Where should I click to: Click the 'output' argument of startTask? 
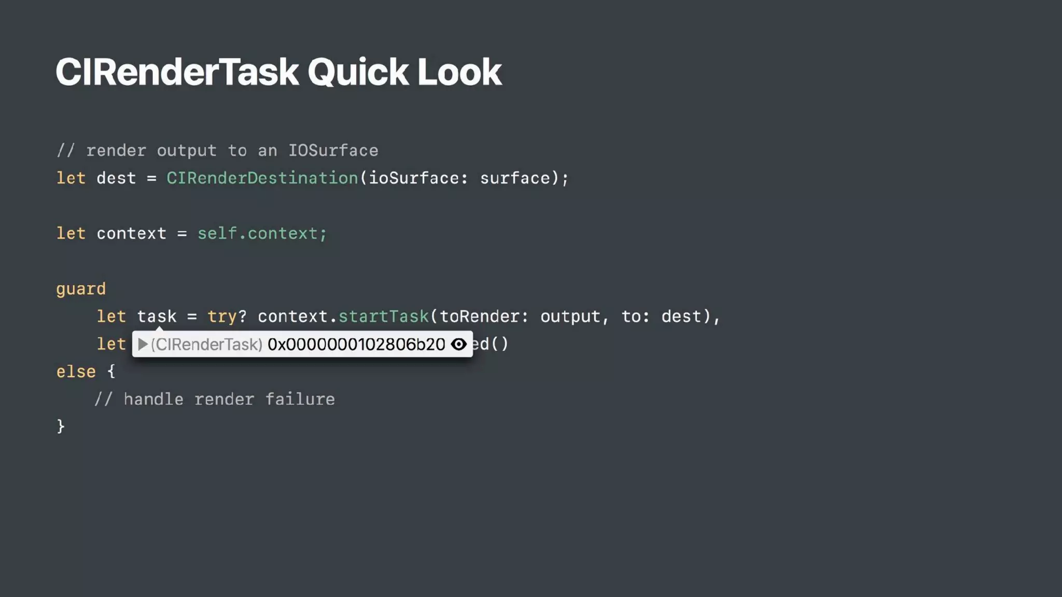point(570,316)
